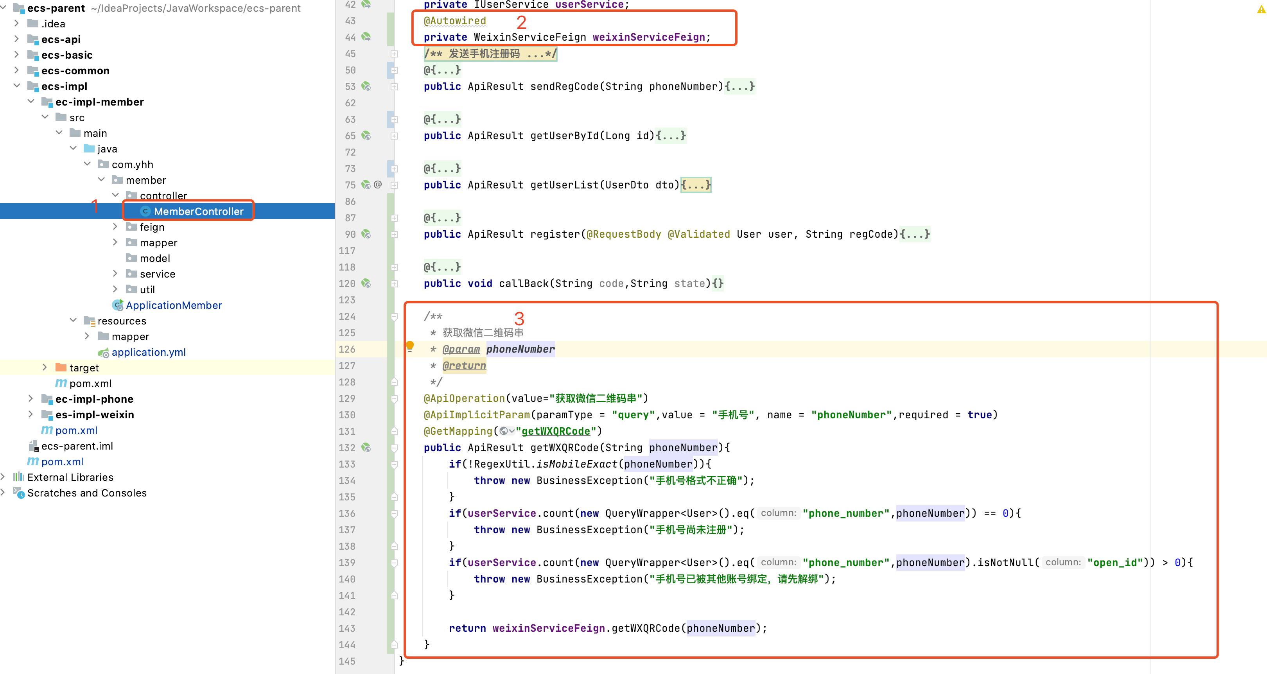Click gutter bean icon on line 53

pyautogui.click(x=366, y=86)
